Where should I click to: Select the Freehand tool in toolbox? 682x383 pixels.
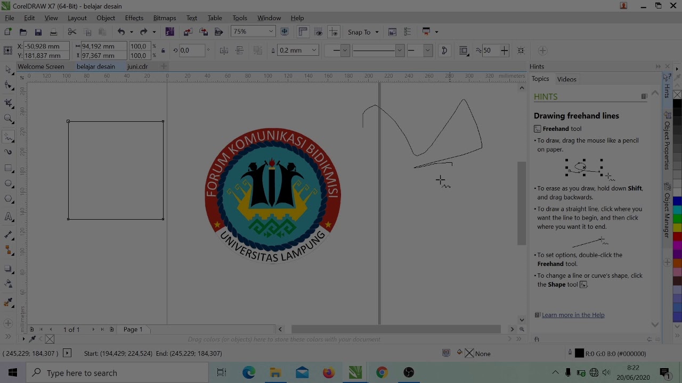pyautogui.click(x=8, y=136)
